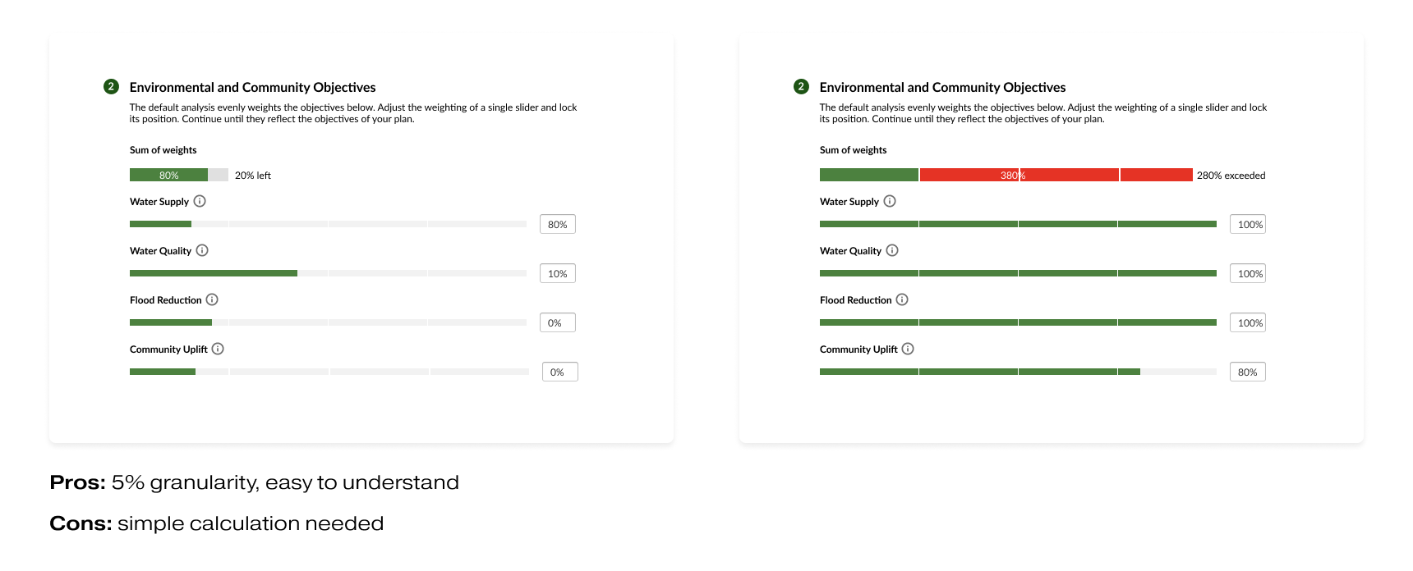The width and height of the screenshot is (1413, 571).
Task: Click the left panel step 2 badge
Action: pyautogui.click(x=112, y=87)
